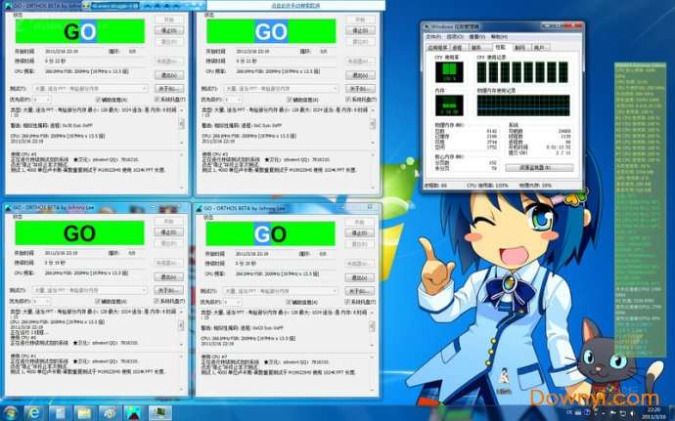Open the yellow folder Explorer taskbar icon
The height and width of the screenshot is (421, 675).
tap(84, 413)
